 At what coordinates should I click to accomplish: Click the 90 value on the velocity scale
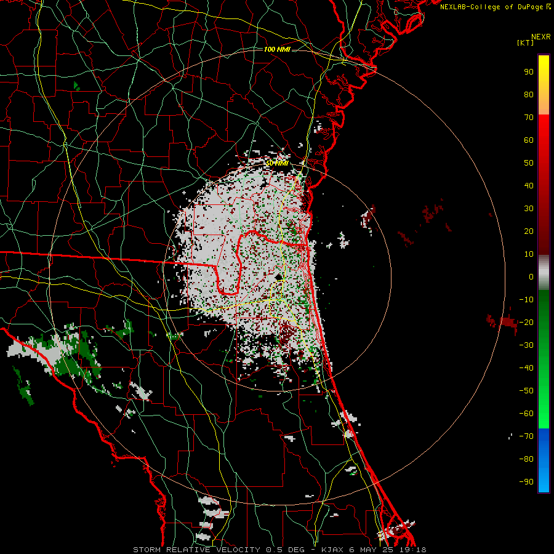point(529,72)
